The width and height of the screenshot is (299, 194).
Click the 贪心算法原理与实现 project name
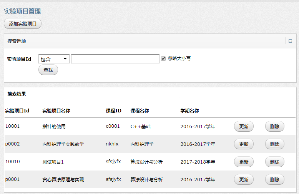63,179
